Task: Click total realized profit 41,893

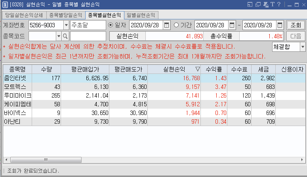Action: 194,36
